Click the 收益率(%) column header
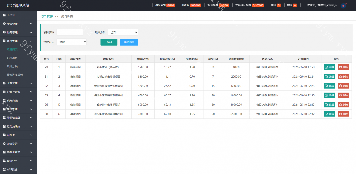This screenshot has height=174, width=356. [x=192, y=59]
